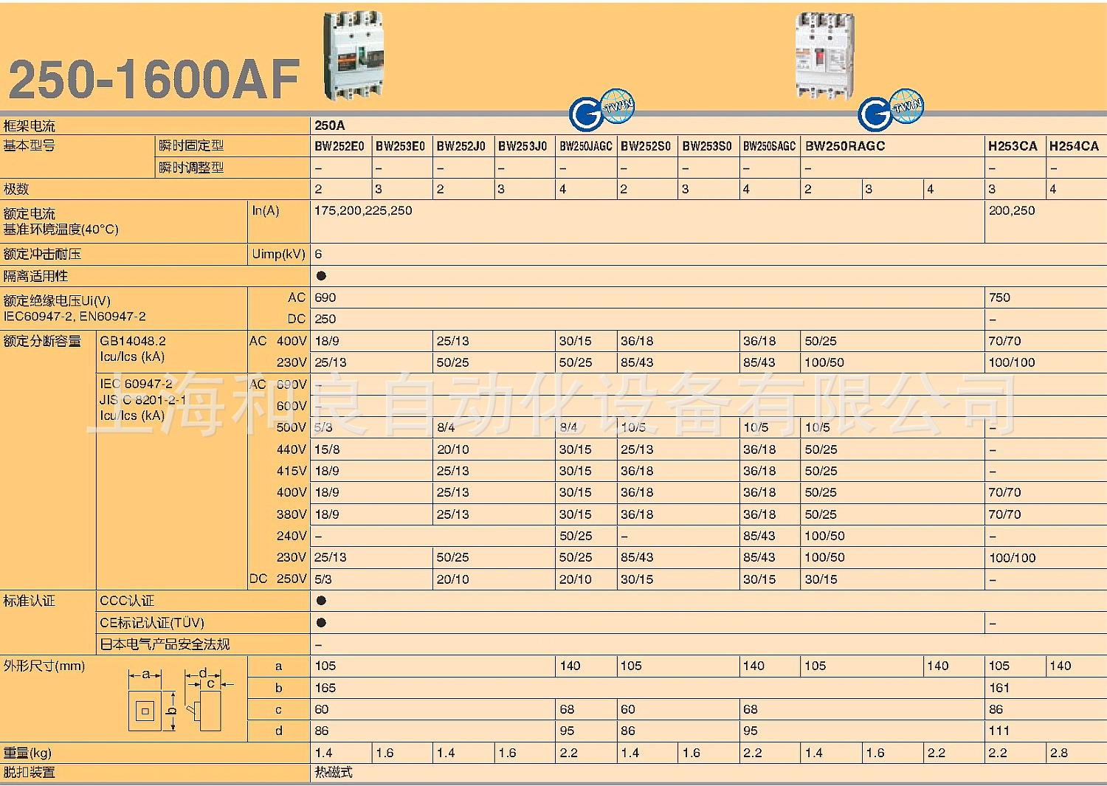Select the "JIS C 8201-2-1" standard label
Image resolution: width=1107 pixels, height=786 pixels.
pyautogui.click(x=143, y=400)
